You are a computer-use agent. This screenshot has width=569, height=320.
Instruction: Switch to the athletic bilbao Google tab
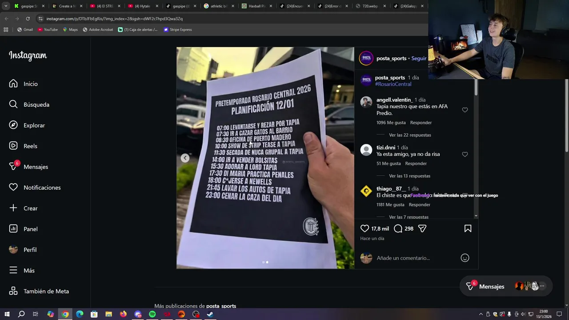coord(219,6)
